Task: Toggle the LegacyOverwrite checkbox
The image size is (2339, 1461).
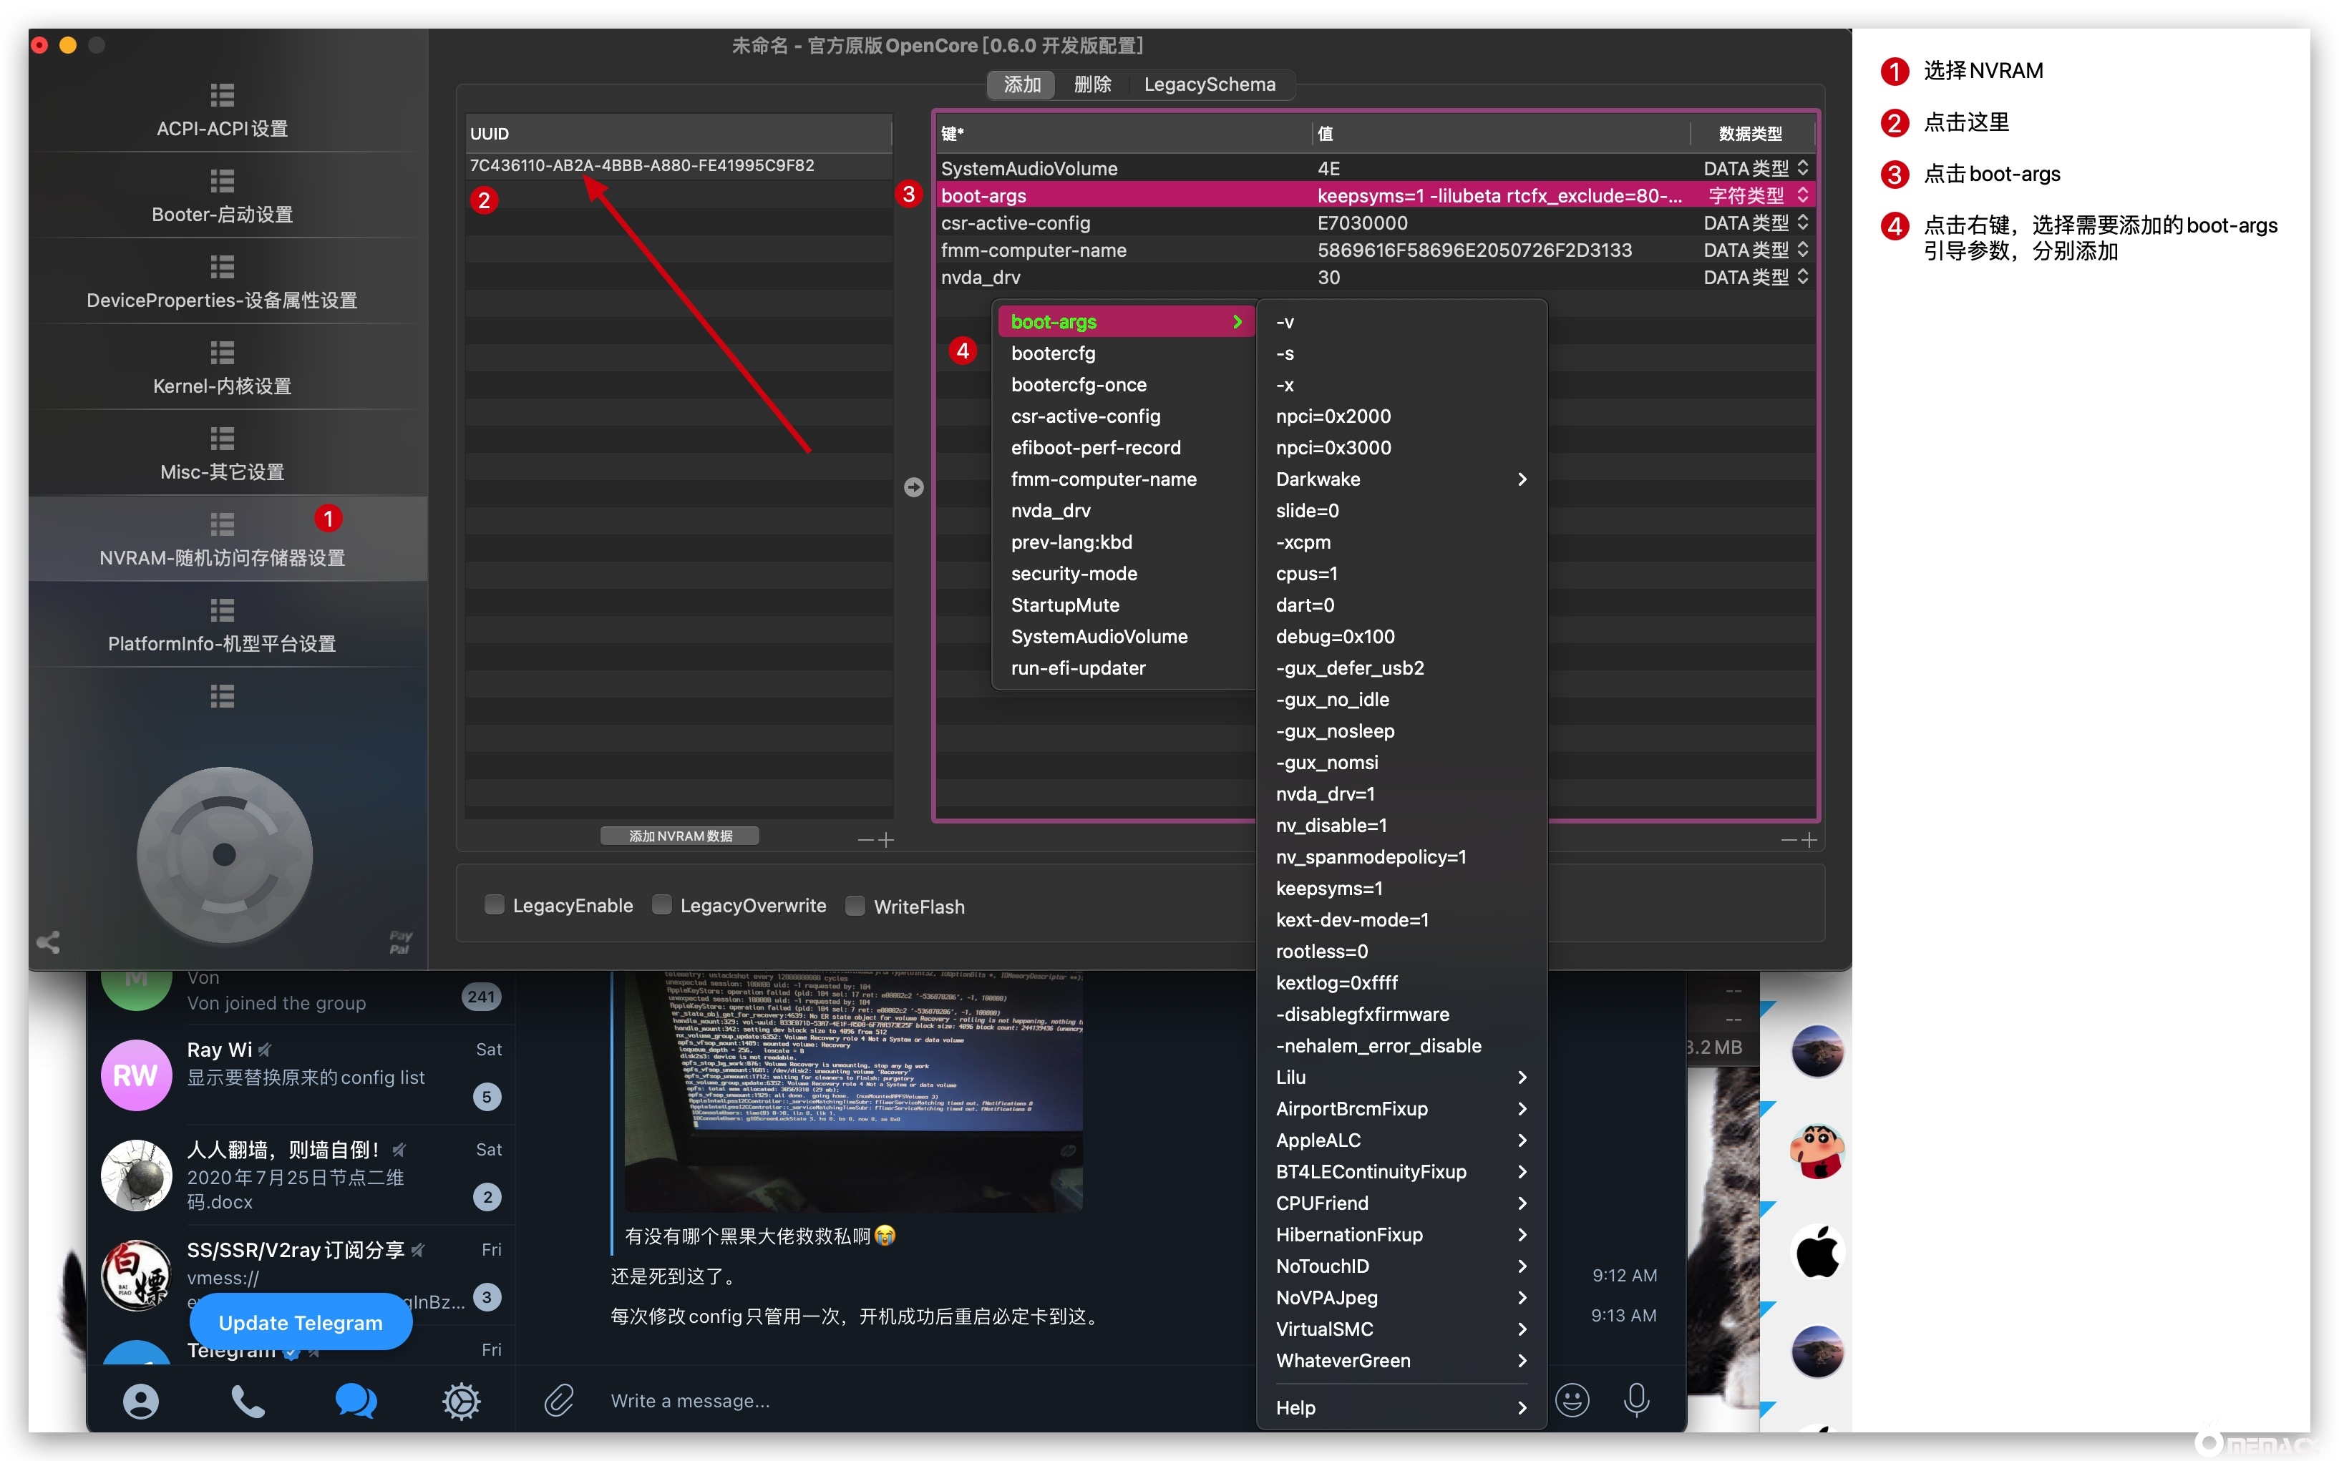Action: point(662,905)
